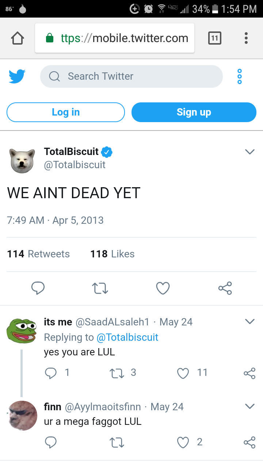The image size is (263, 468).
Task: Tap the Twitter bird logo
Action: (17, 76)
